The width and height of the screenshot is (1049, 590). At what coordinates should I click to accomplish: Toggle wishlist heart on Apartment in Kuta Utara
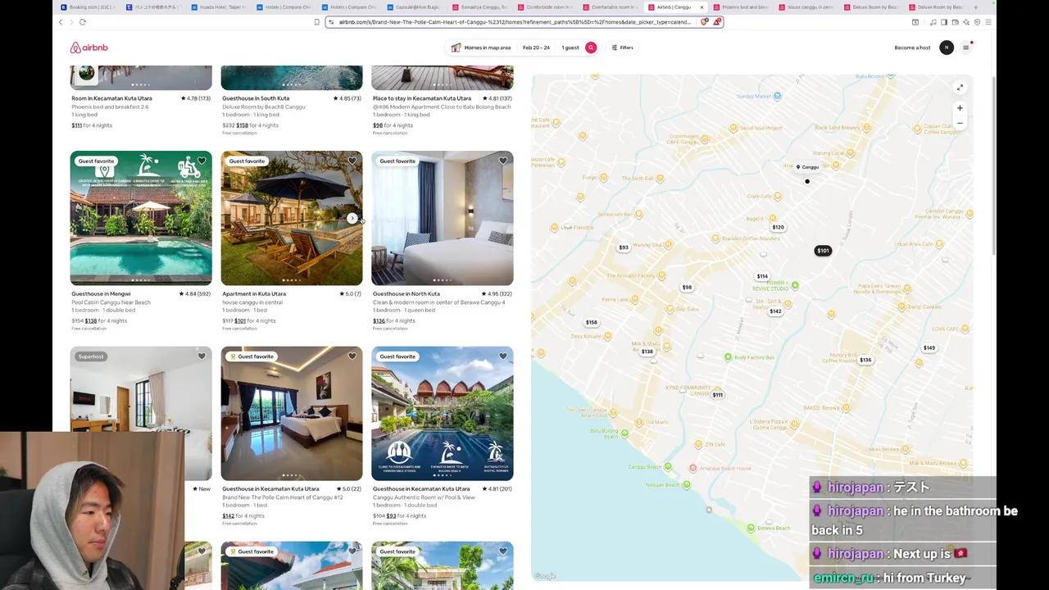pyautogui.click(x=352, y=161)
